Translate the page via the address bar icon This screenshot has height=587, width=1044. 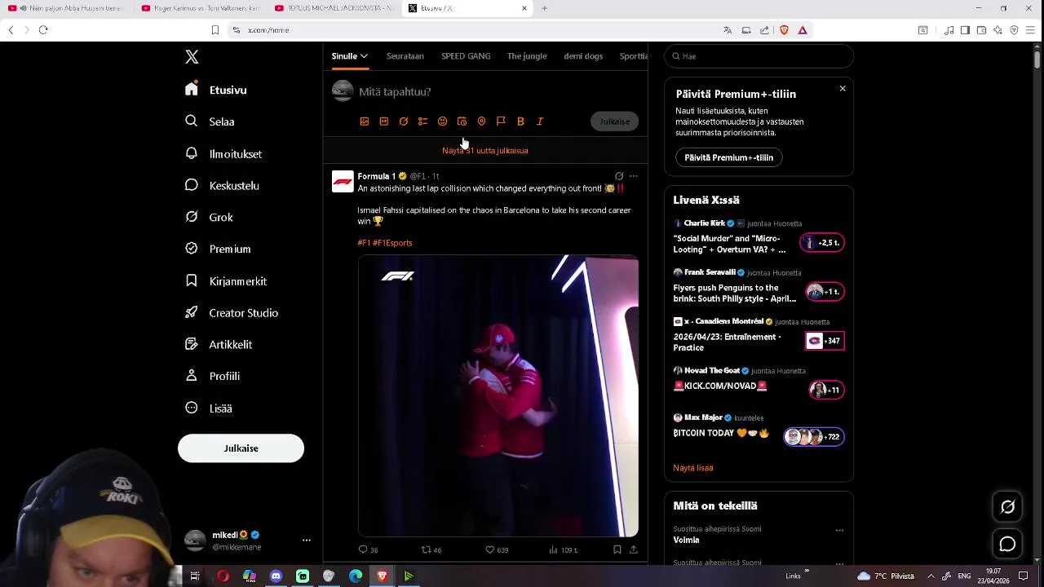coord(728,30)
